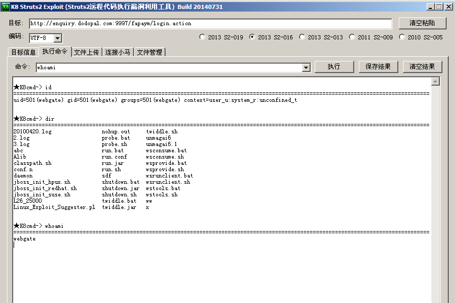Click the 执行 button
Viewport: 455px width, 303px height.
click(334, 67)
